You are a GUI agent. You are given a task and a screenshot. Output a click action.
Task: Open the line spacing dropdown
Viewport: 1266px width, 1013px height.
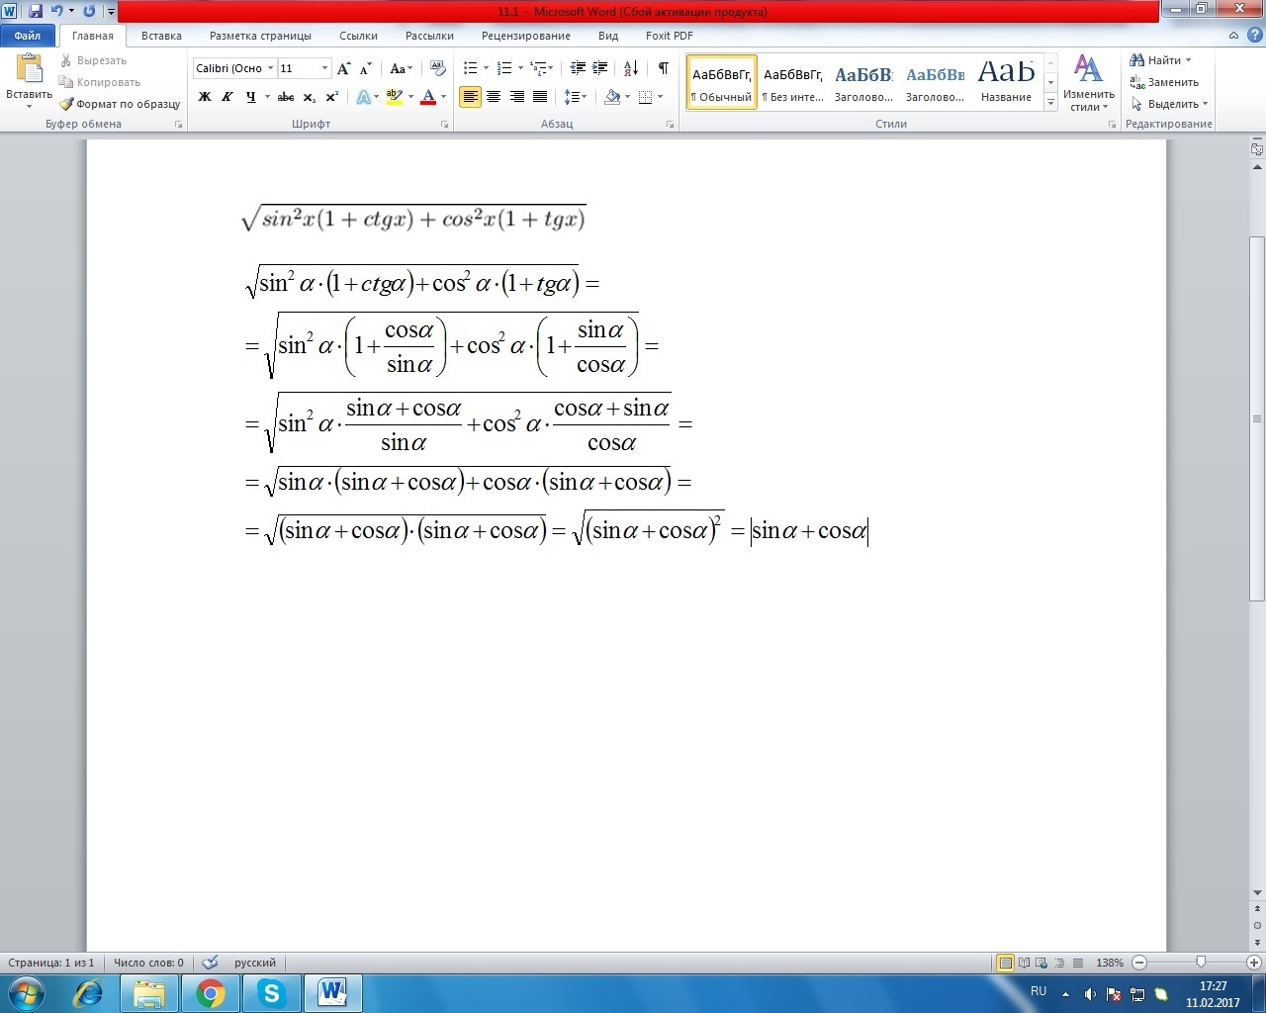575,97
